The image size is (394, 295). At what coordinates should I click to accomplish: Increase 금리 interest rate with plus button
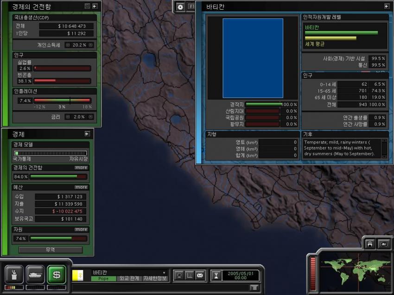point(91,117)
